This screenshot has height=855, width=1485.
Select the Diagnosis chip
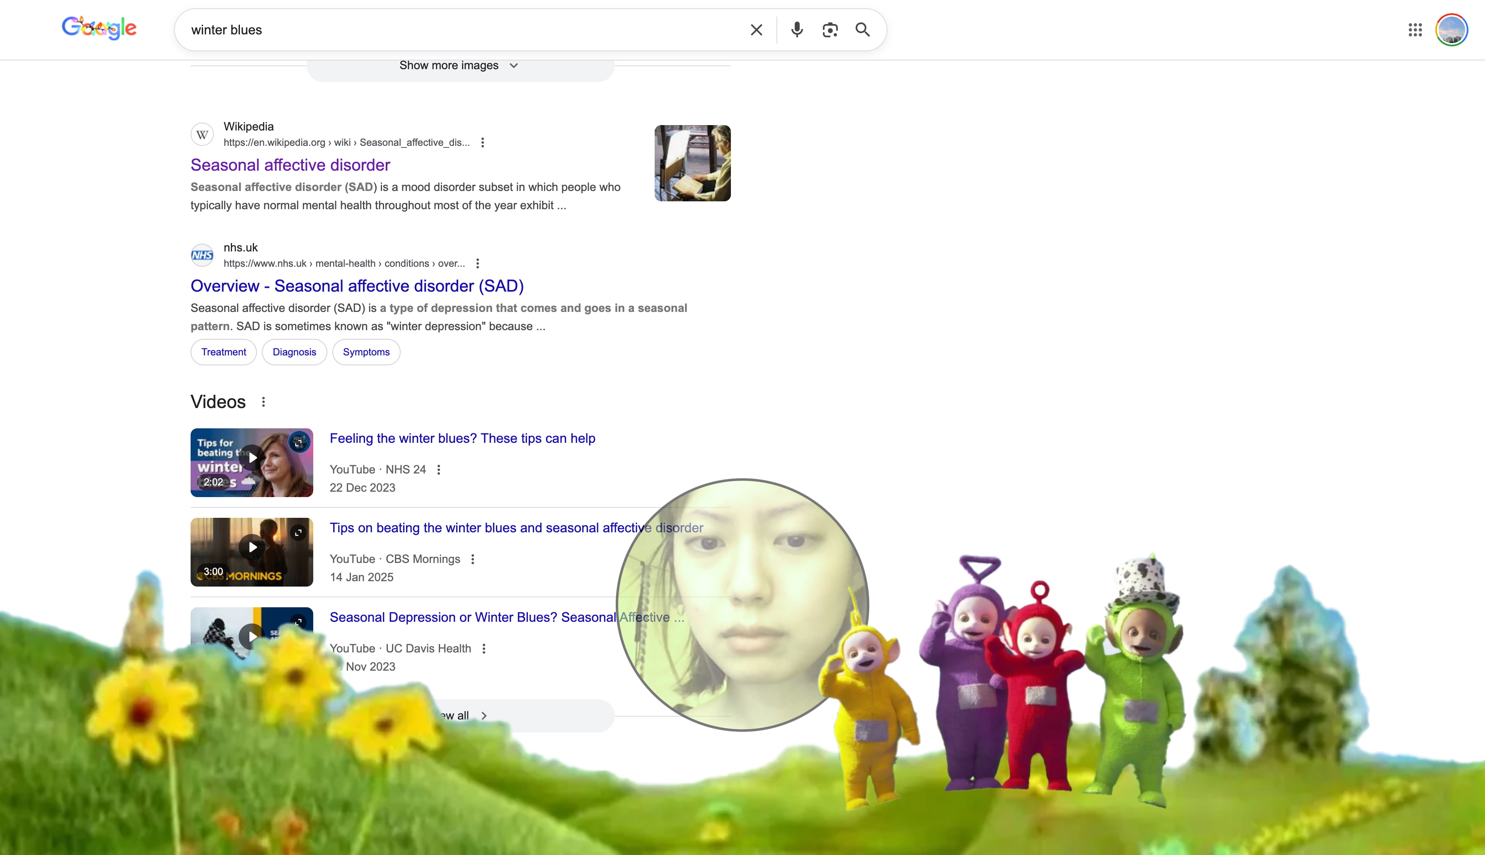point(294,353)
